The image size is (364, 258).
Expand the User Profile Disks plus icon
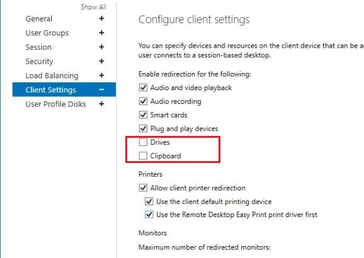coord(101,104)
